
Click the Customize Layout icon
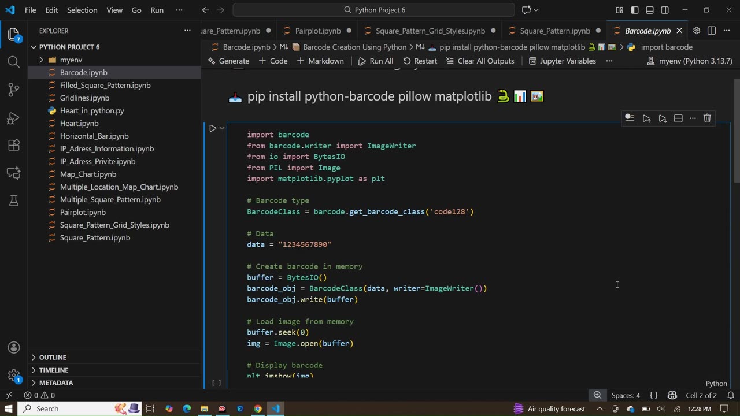pos(619,10)
